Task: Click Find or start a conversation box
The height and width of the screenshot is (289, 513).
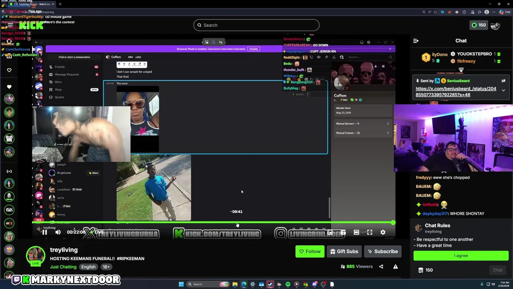Action: [74, 57]
